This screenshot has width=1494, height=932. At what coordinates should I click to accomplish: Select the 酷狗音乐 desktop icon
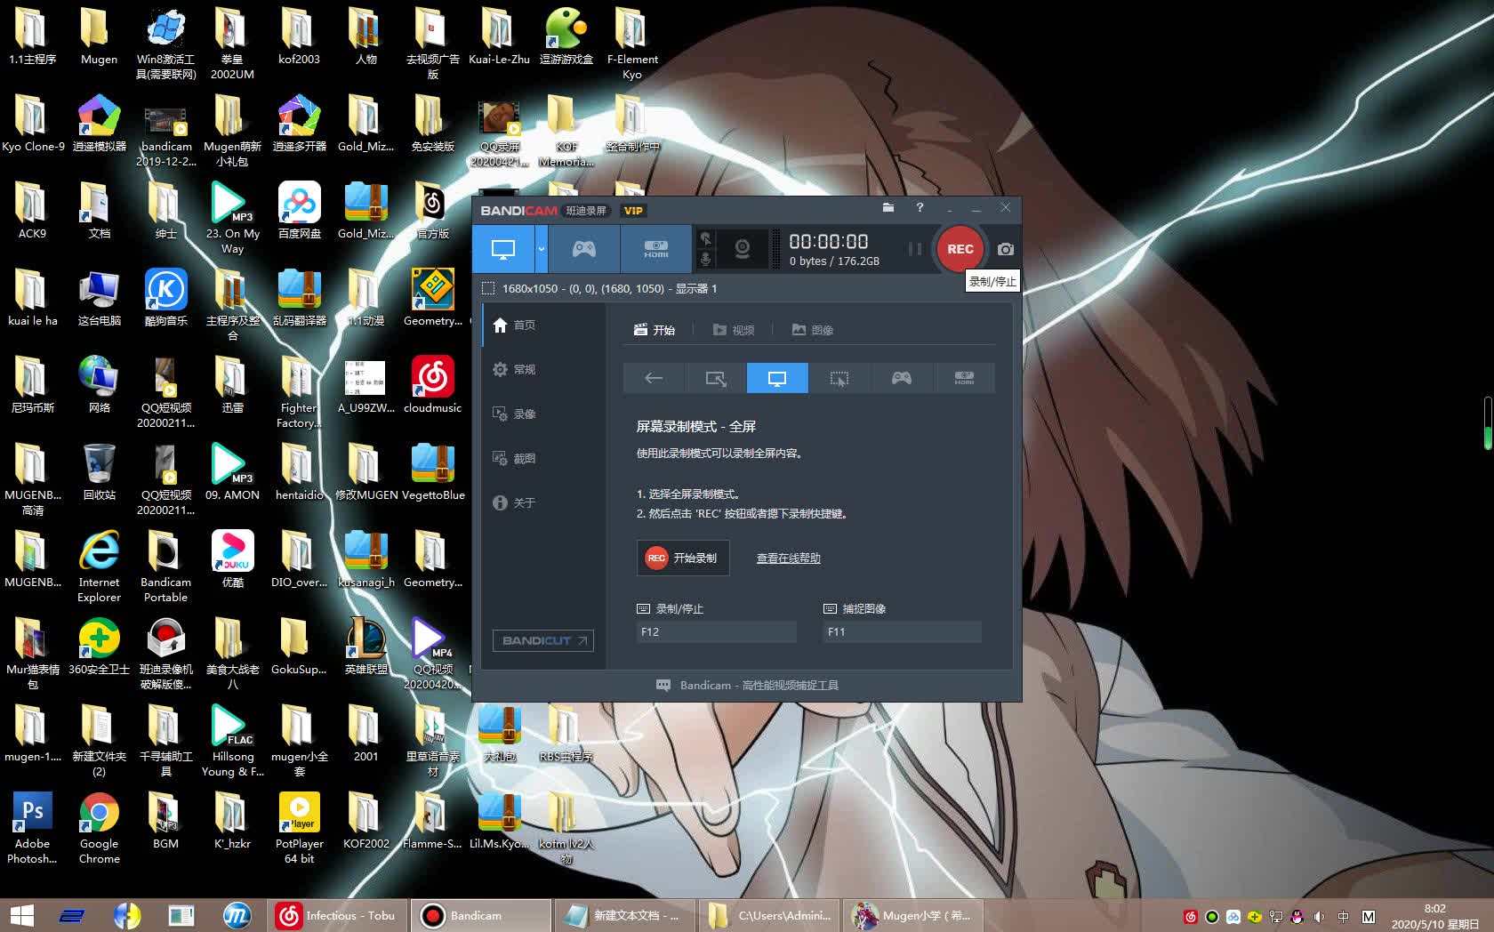(166, 298)
